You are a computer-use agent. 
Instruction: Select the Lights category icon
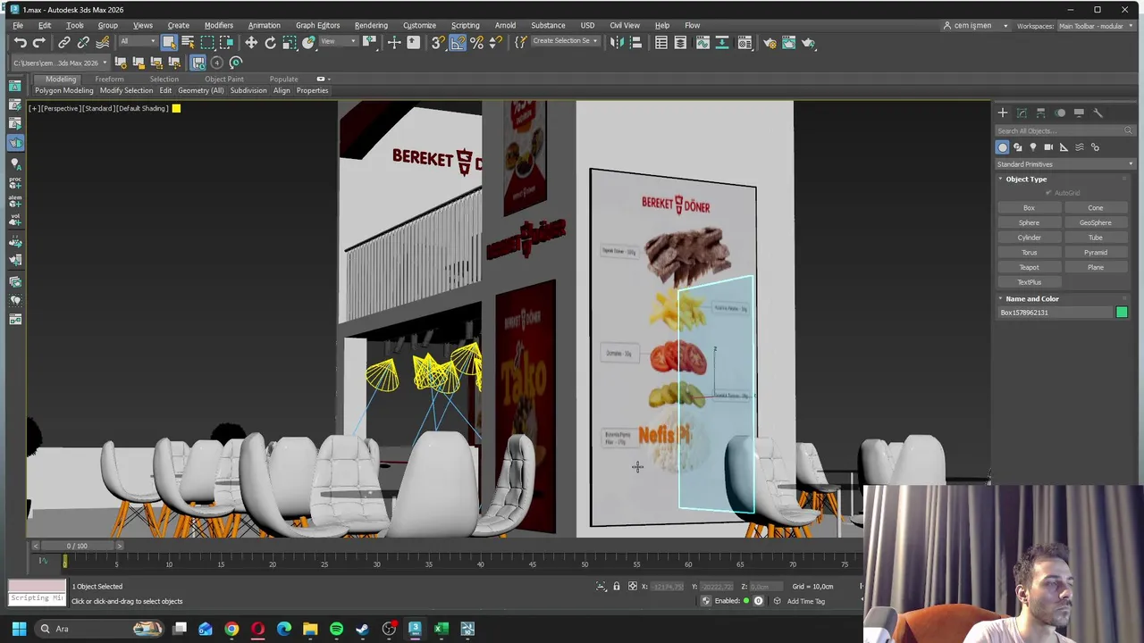[x=1033, y=147]
